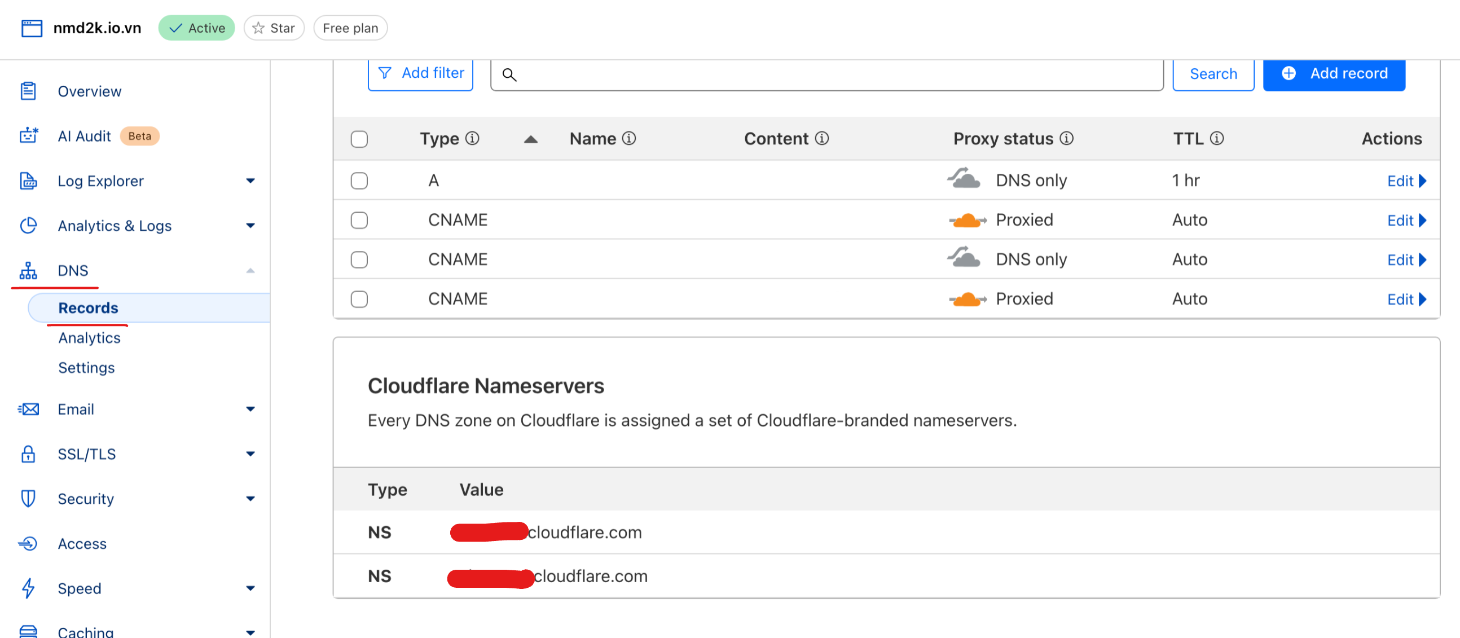
Task: Expand the Email section arrow
Action: point(250,409)
